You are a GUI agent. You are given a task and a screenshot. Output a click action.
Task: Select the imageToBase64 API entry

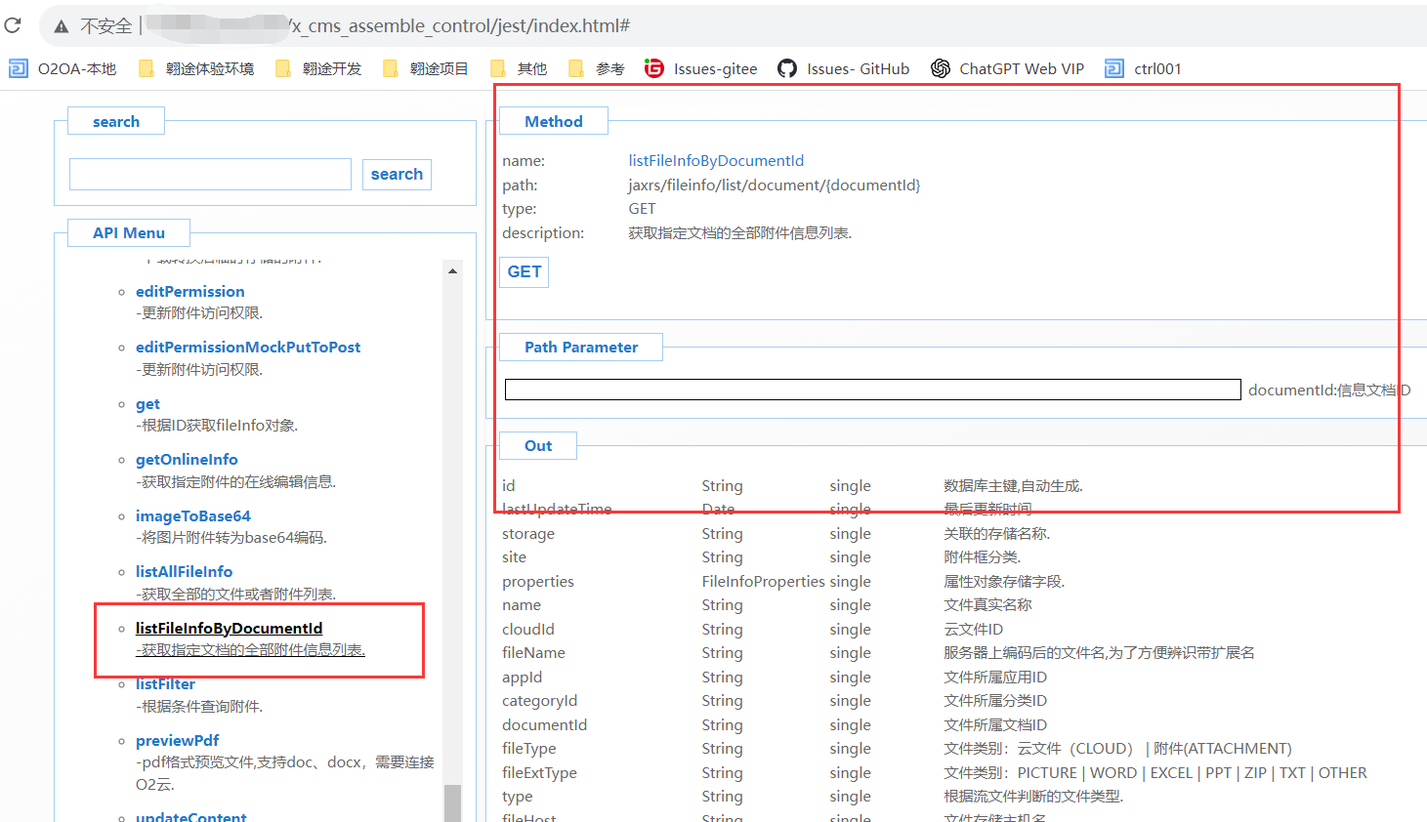click(193, 516)
